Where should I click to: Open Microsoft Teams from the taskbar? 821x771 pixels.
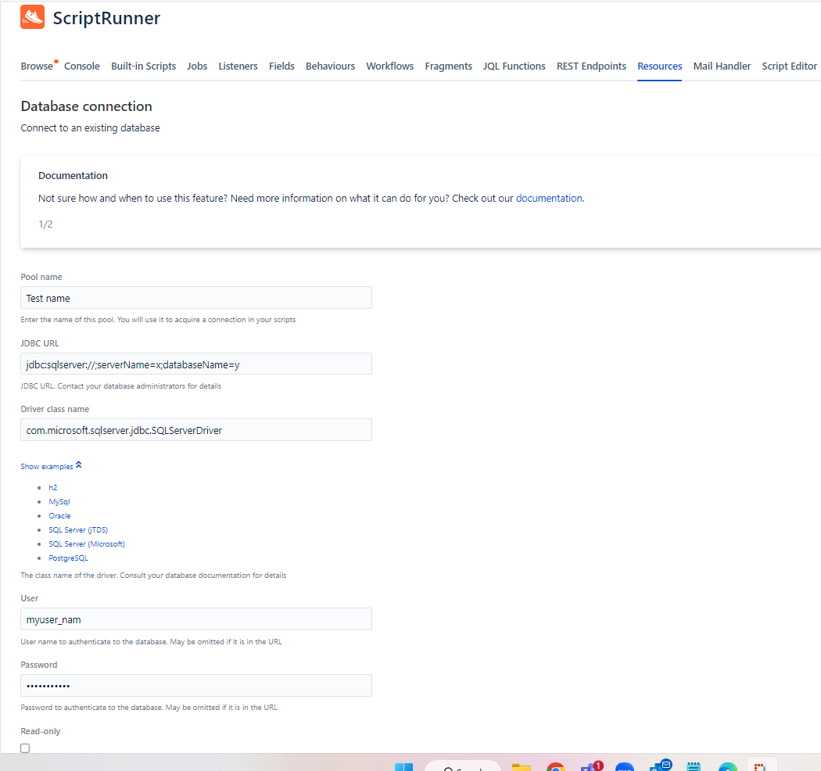(x=592, y=766)
